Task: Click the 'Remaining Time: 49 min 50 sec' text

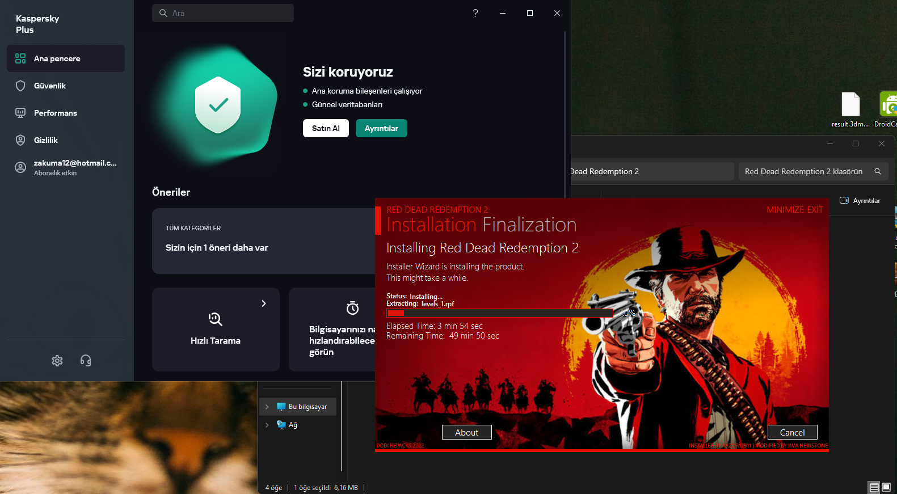Action: click(443, 336)
